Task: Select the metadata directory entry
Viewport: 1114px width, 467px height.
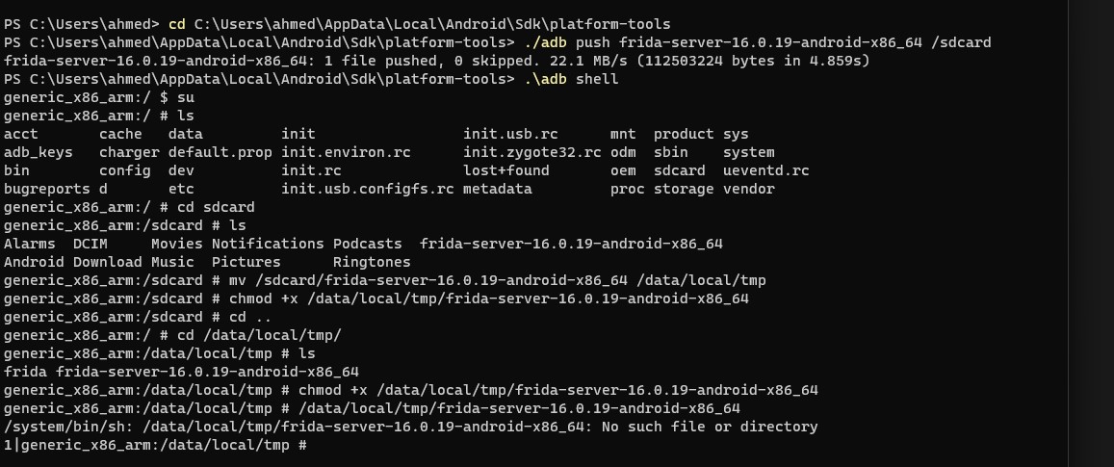Action: tap(497, 189)
